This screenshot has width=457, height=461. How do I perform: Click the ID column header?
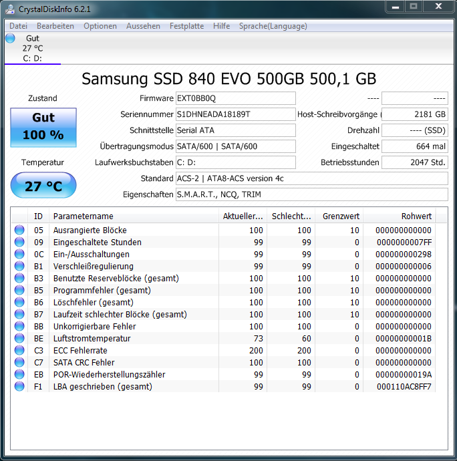pyautogui.click(x=38, y=216)
